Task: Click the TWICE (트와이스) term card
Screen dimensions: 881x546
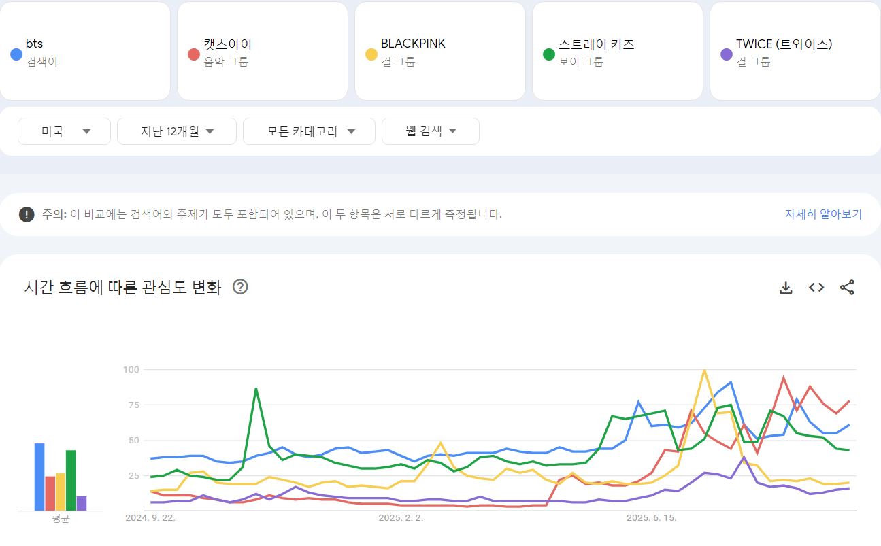Action: (794, 52)
